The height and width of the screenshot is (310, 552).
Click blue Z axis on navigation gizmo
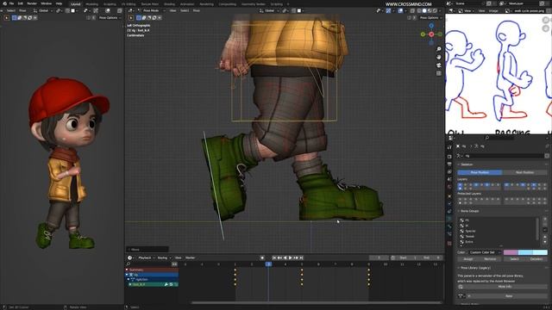point(431,26)
